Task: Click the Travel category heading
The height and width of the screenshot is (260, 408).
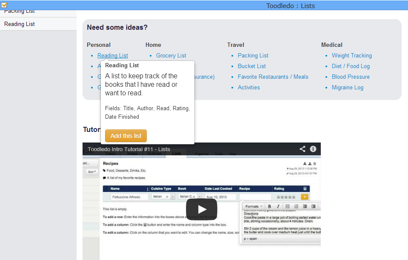Action: coord(236,45)
